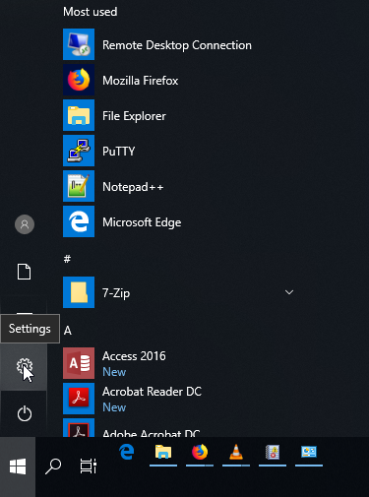Open Adobe Acrobat DC icon
Viewport: 369px width, 497px height.
point(79,427)
